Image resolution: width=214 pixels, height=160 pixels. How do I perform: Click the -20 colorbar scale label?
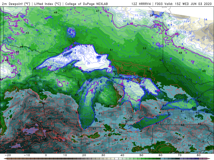(x=8, y=155)
